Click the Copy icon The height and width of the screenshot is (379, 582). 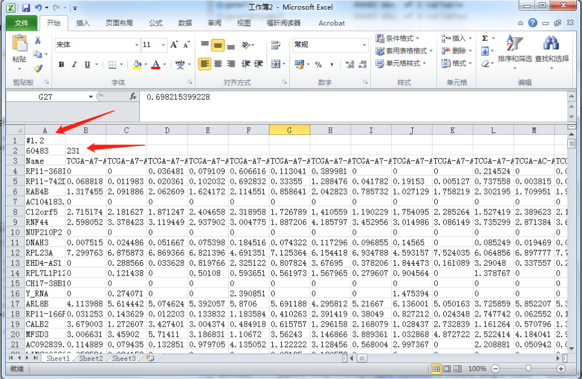(x=38, y=54)
